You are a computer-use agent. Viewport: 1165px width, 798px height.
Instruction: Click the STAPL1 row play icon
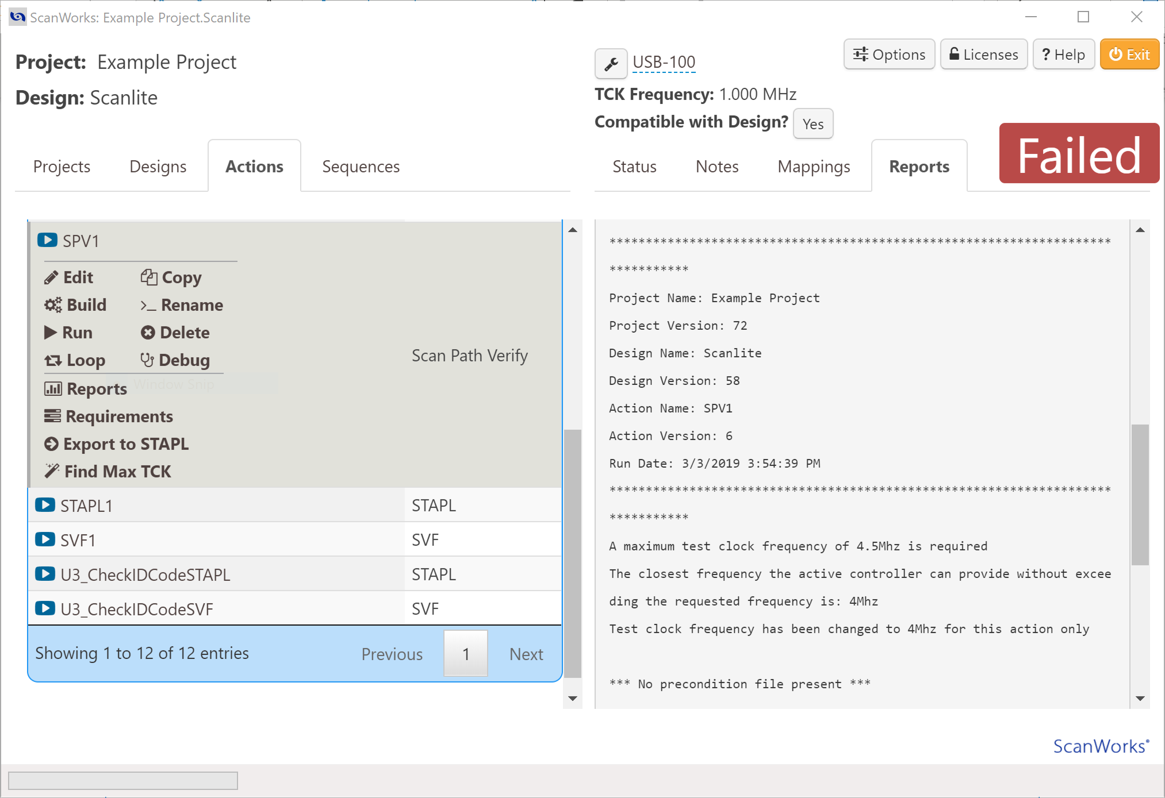click(45, 504)
